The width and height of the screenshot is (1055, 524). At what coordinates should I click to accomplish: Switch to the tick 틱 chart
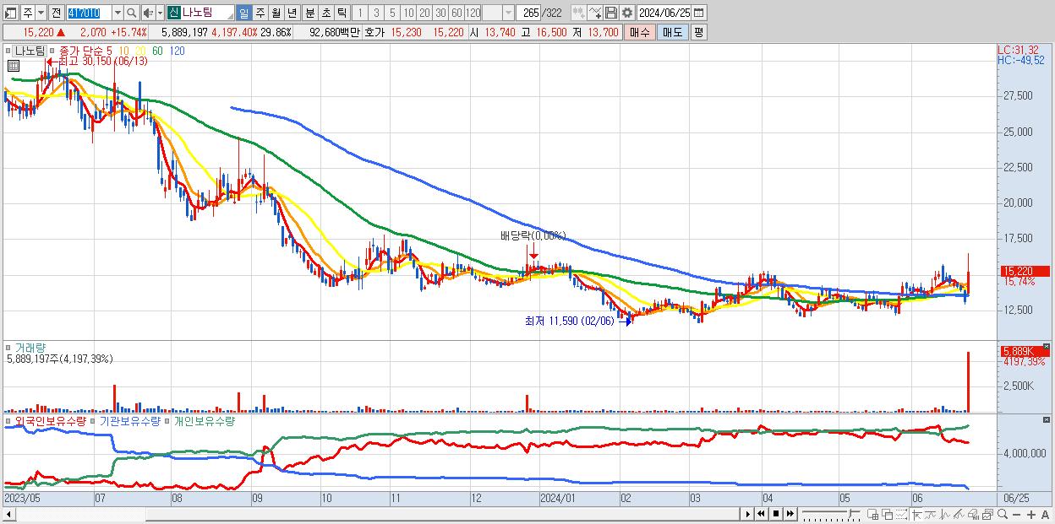click(342, 13)
